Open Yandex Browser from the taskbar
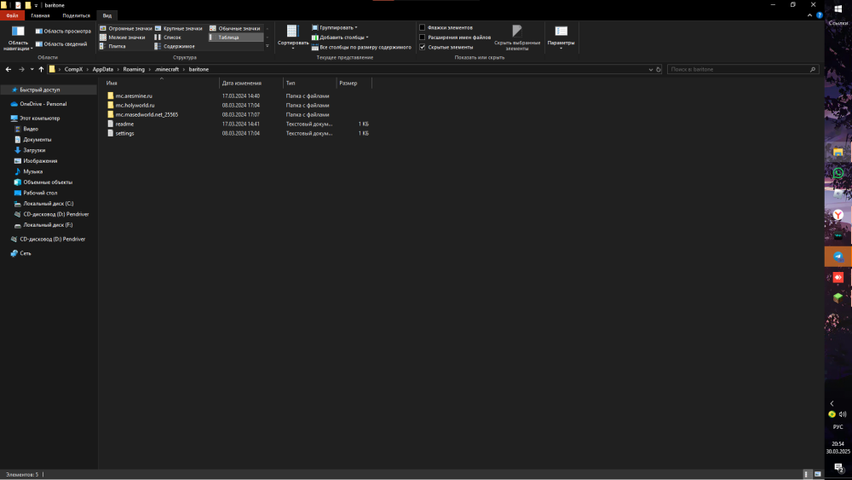The width and height of the screenshot is (852, 480). click(x=838, y=215)
